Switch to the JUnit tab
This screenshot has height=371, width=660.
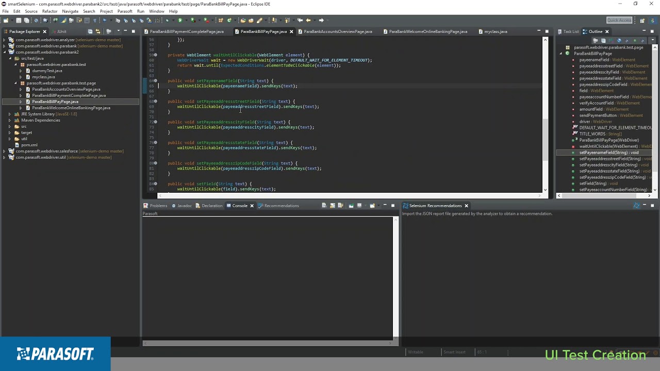coord(58,31)
